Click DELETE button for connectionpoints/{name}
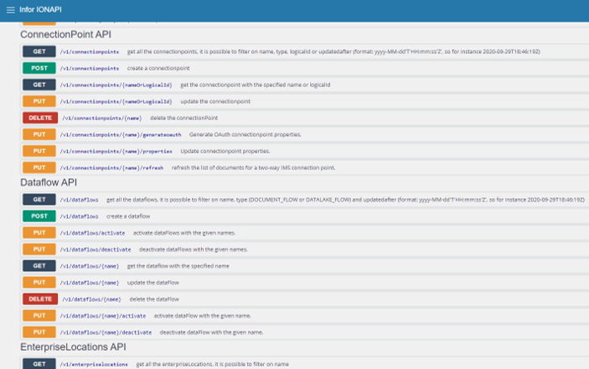This screenshot has width=589, height=369. click(40, 117)
